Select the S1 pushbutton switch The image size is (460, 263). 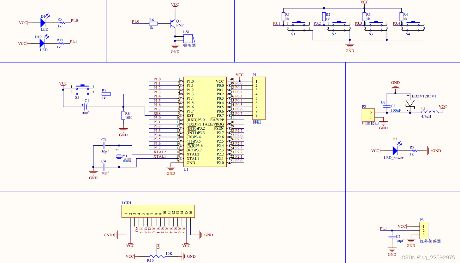pyautogui.click(x=299, y=26)
